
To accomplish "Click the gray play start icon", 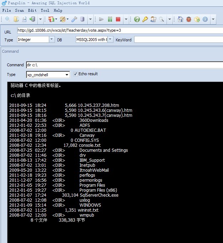I will pos(101,19).
